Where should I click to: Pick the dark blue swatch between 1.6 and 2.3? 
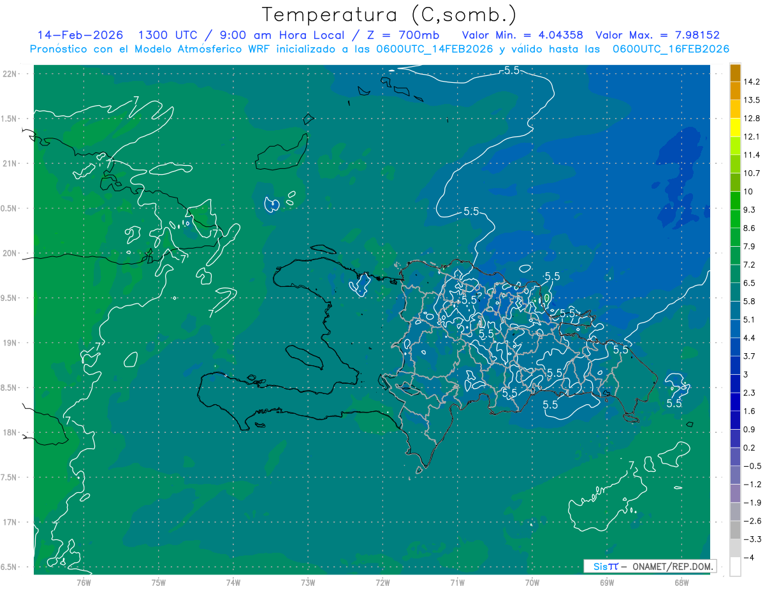pyautogui.click(x=735, y=402)
